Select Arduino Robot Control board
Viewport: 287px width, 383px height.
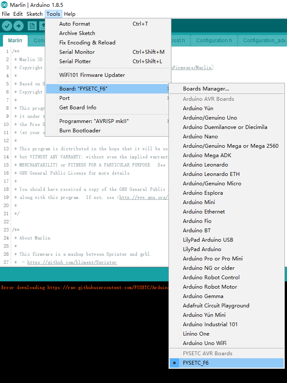(227, 278)
